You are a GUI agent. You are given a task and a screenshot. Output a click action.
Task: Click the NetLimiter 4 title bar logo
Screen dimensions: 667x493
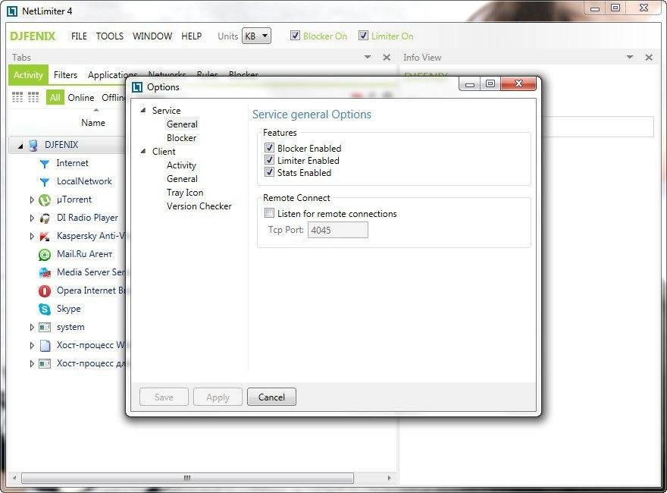pyautogui.click(x=12, y=11)
